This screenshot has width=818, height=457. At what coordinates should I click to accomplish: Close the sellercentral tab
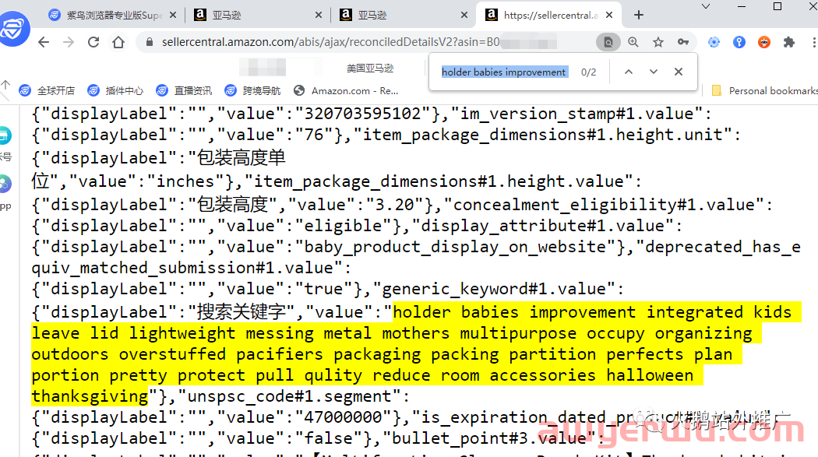pyautogui.click(x=608, y=15)
